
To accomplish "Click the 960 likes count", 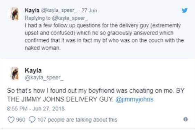I will click(x=21, y=120).
